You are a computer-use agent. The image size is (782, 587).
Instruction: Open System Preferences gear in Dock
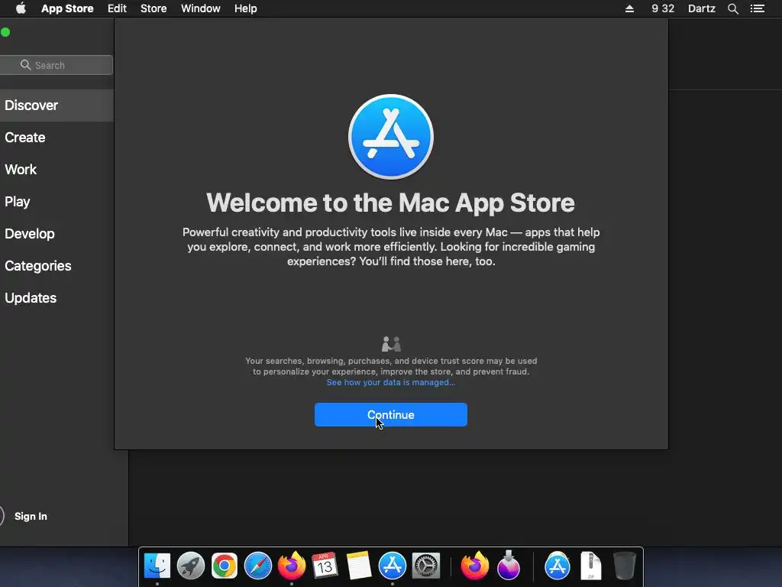(426, 566)
